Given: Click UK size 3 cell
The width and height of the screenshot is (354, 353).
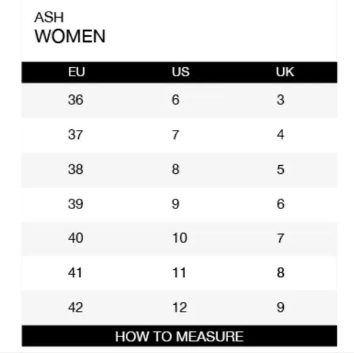Looking at the screenshot, I should point(281,100).
